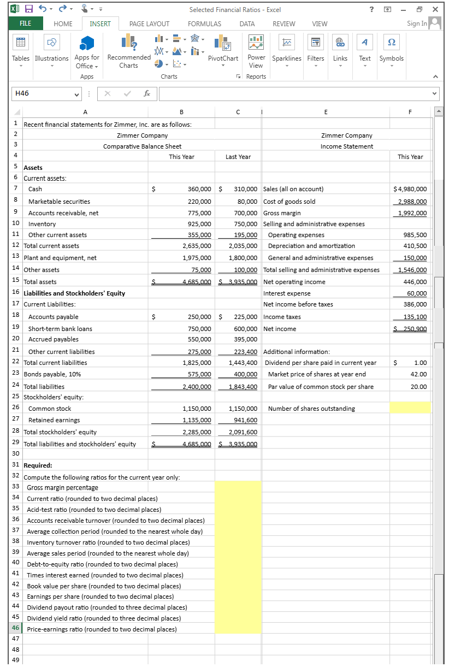Viewport: 449px width, 667px height.
Task: Click the Help question mark icon
Action: click(371, 9)
